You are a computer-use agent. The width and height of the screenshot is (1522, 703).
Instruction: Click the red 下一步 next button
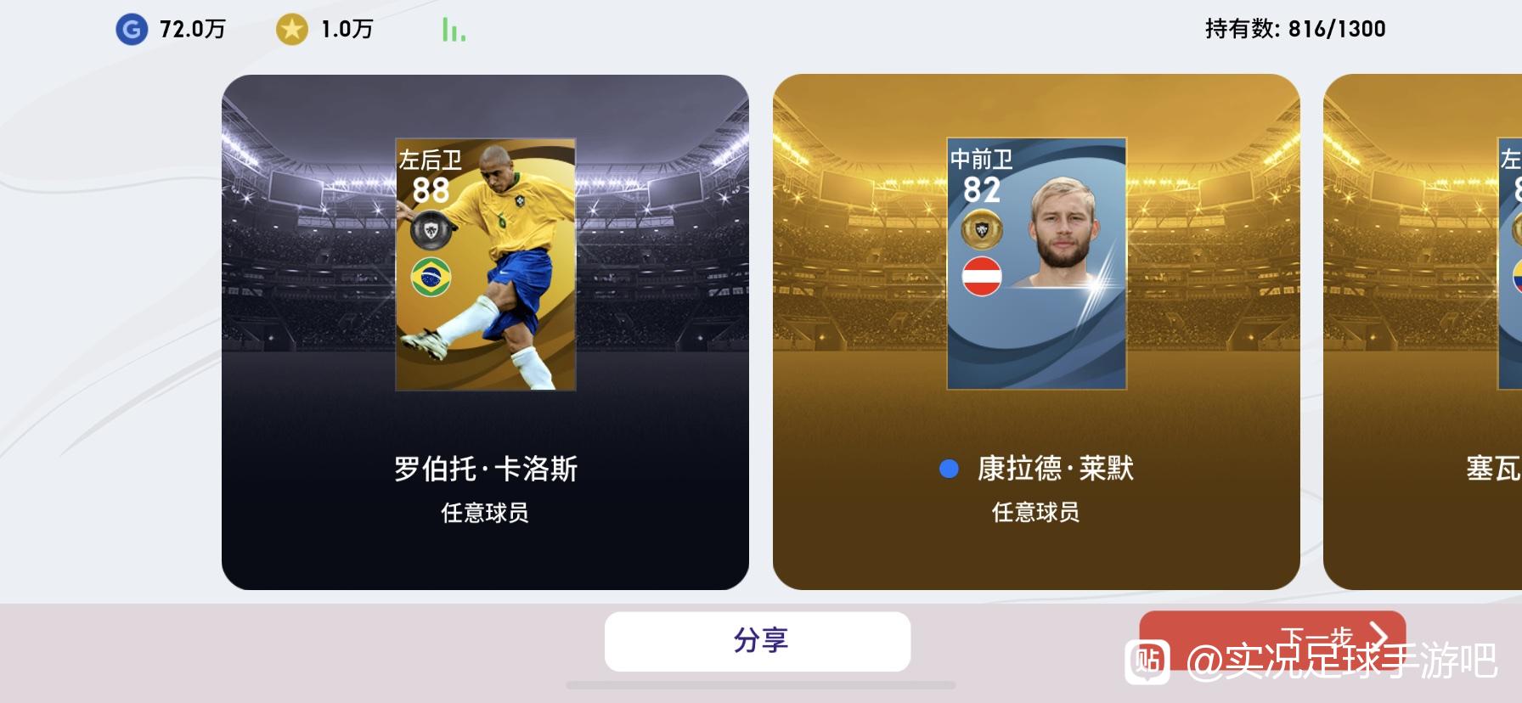click(1272, 638)
